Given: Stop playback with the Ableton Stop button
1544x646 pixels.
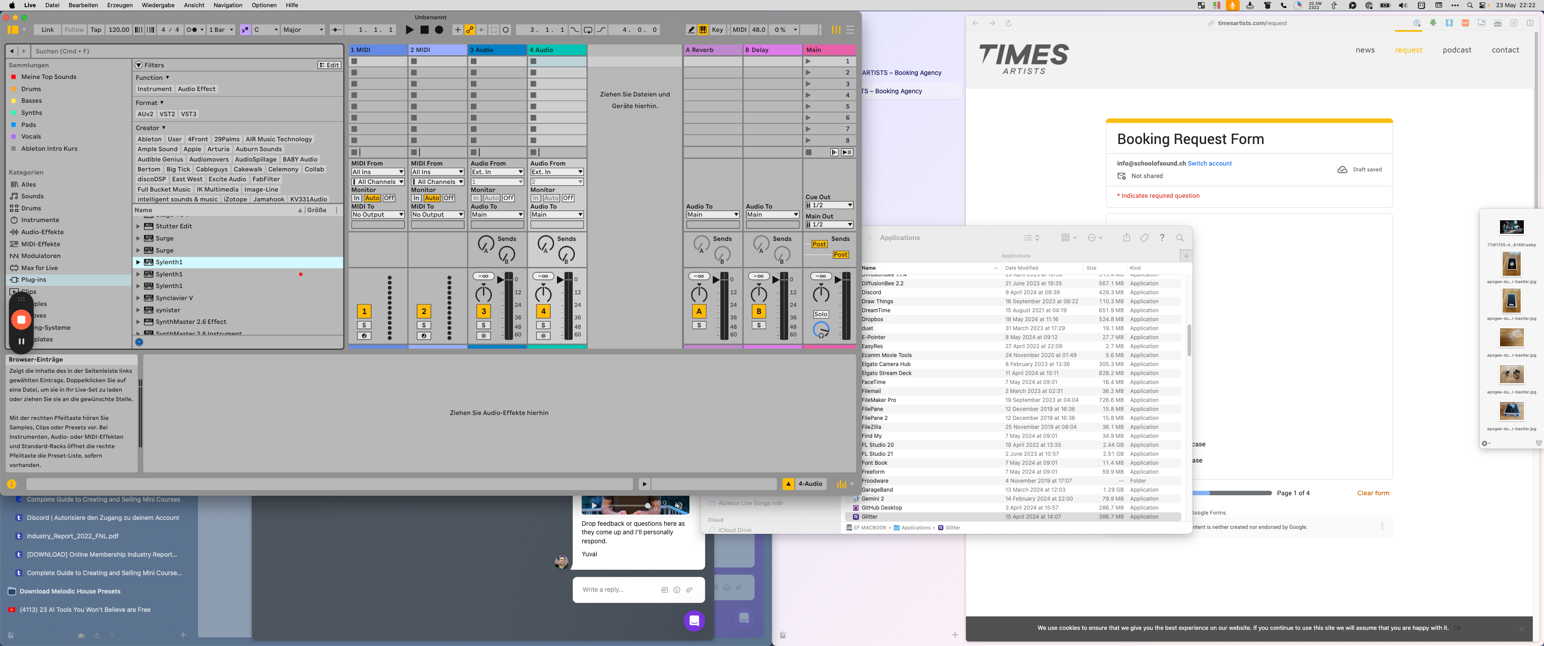Looking at the screenshot, I should point(424,30).
